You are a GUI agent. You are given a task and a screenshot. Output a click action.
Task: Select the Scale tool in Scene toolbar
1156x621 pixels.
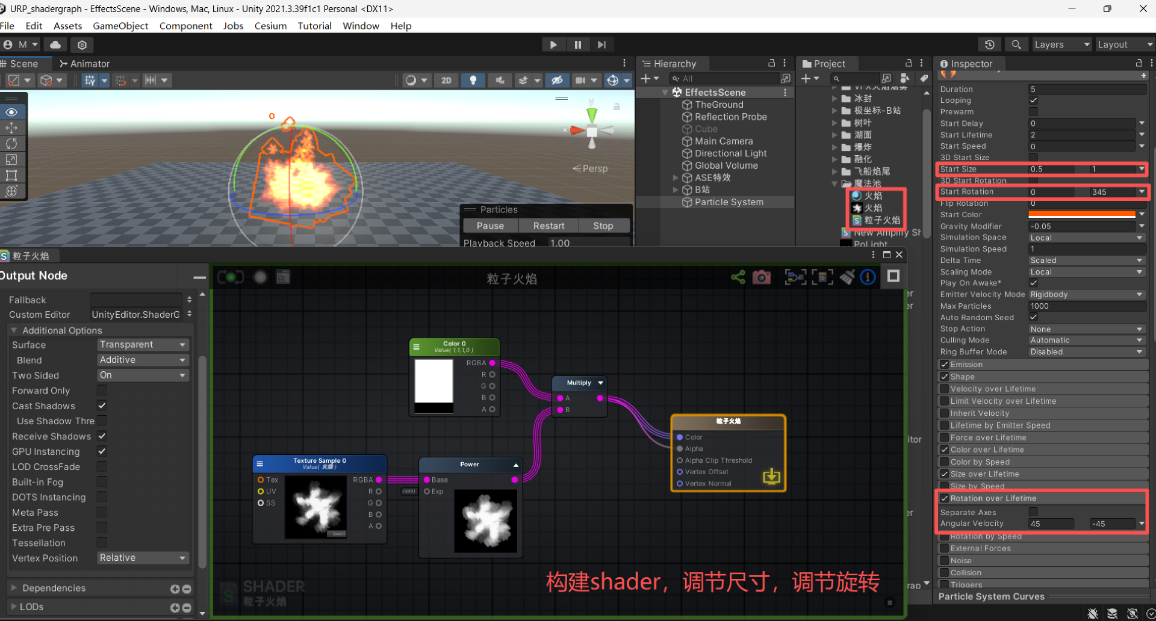pyautogui.click(x=11, y=159)
